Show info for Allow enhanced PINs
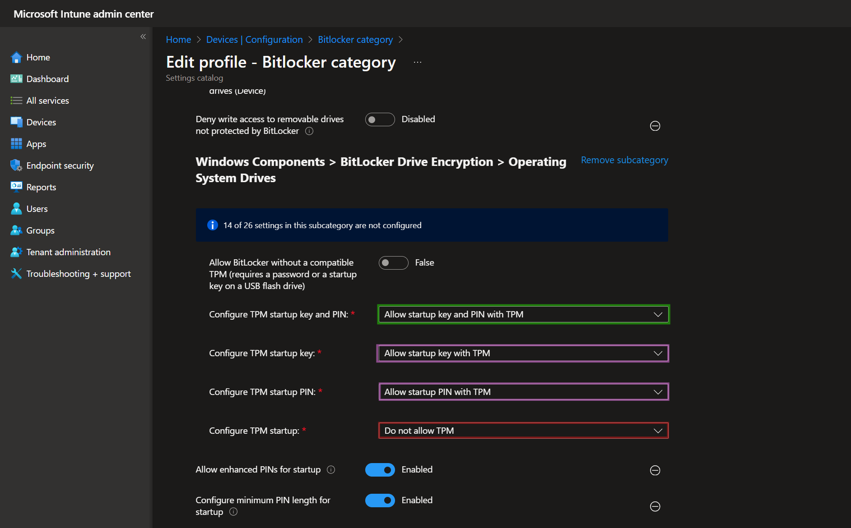The image size is (851, 528). click(x=331, y=470)
